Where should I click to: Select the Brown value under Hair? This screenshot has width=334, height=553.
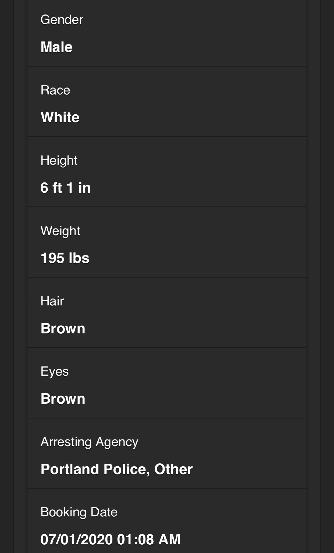click(x=63, y=329)
